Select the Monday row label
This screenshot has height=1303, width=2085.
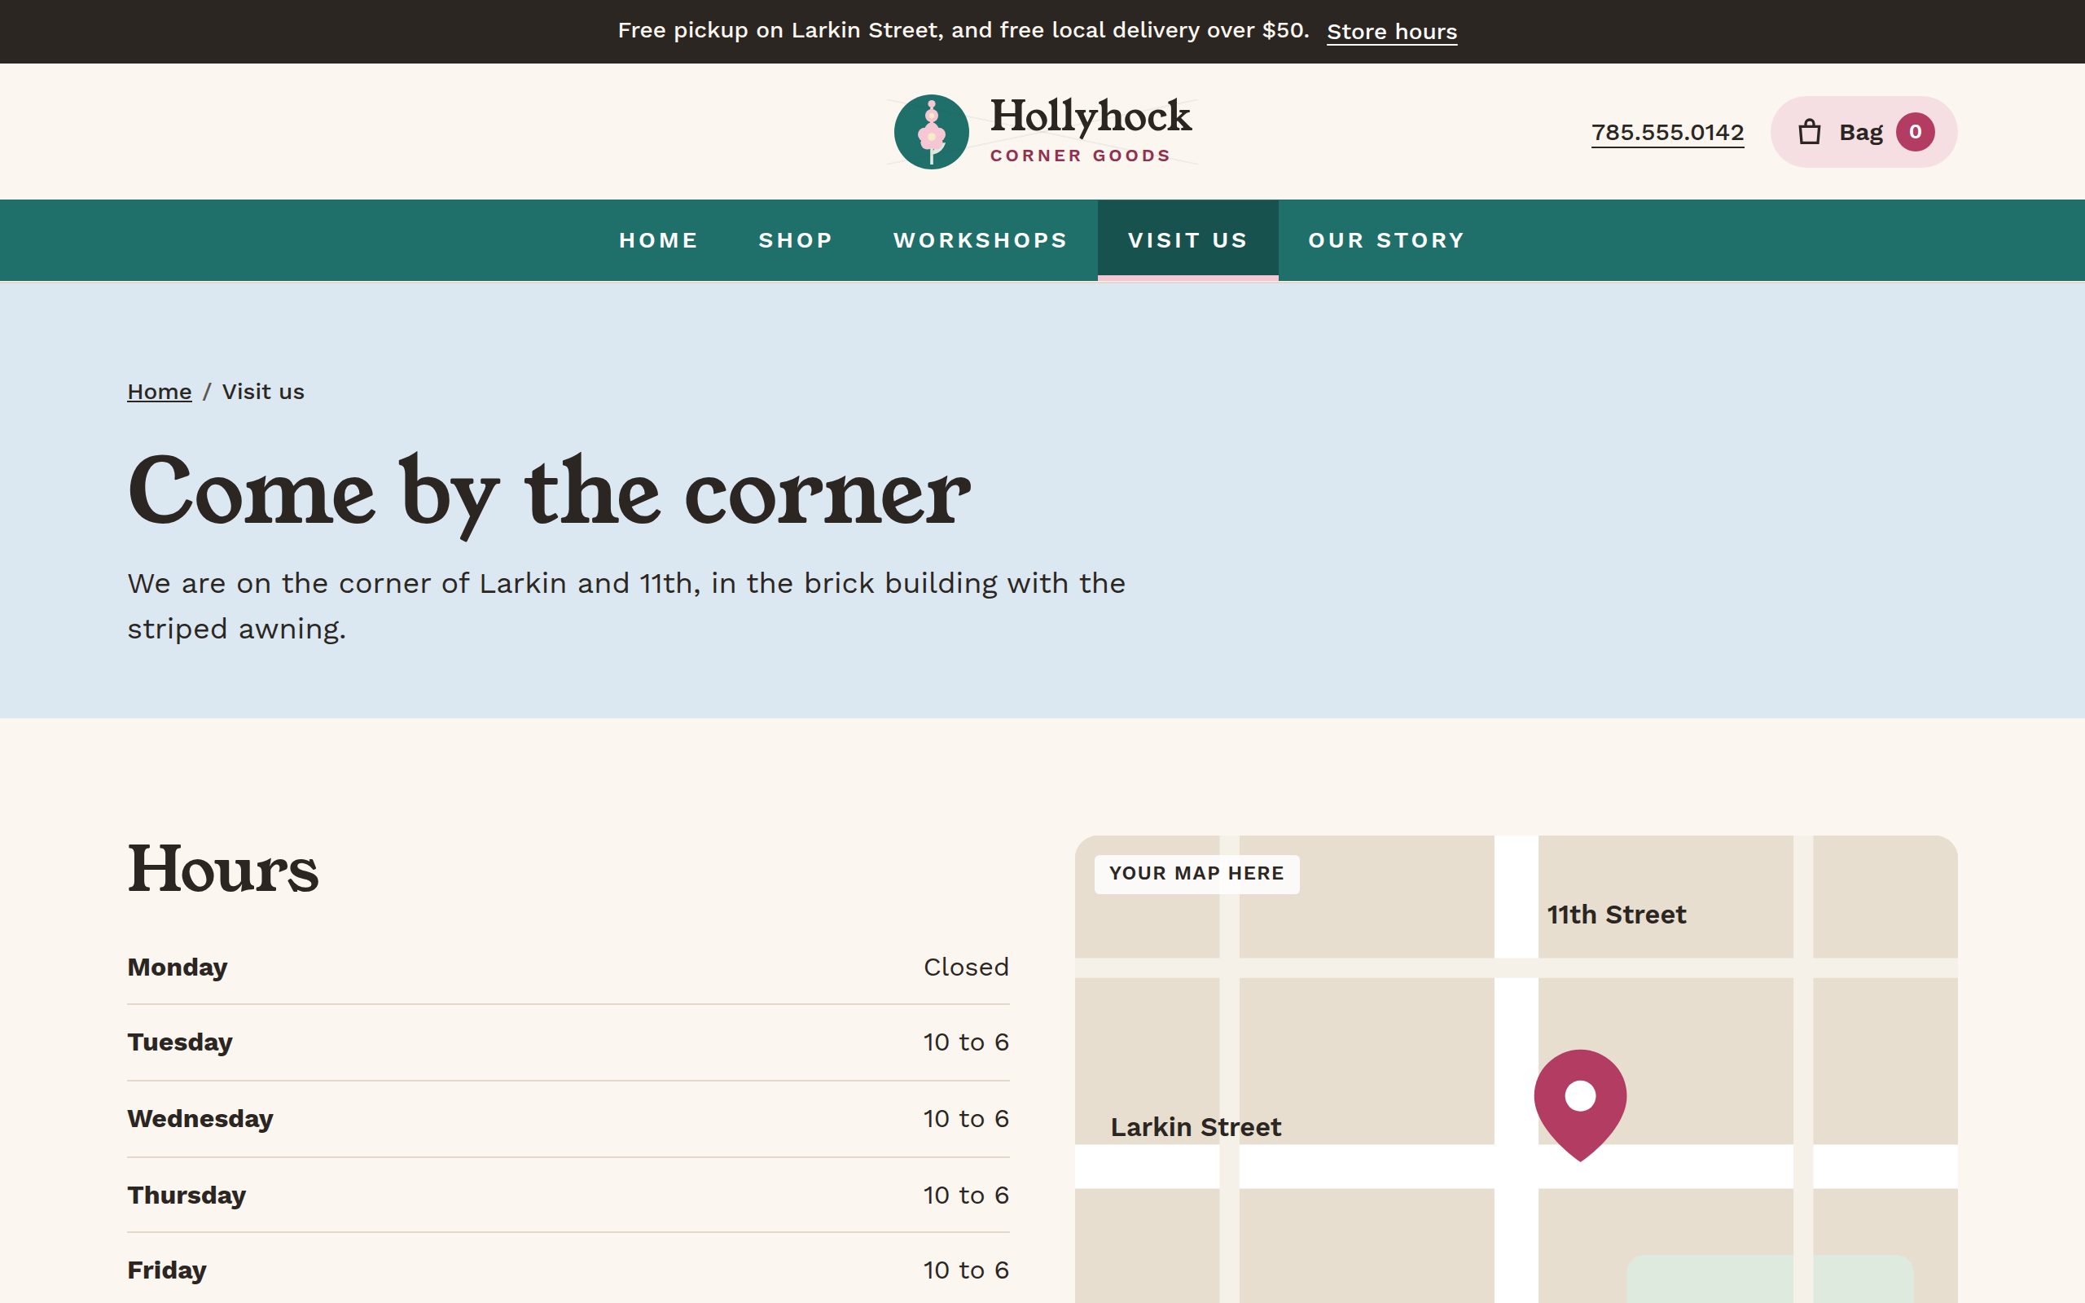tap(178, 967)
